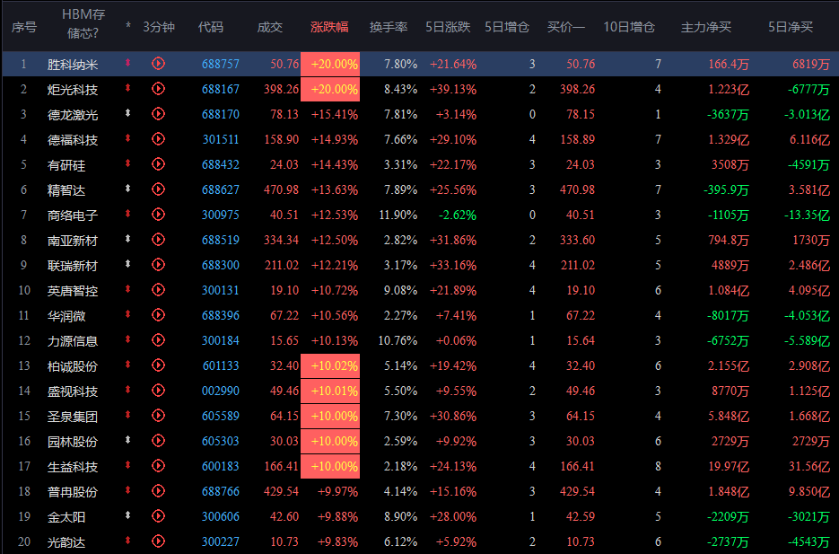The height and width of the screenshot is (554, 839).
Task: Open 3-minute chart icon for 光韵达
Action: pyautogui.click(x=159, y=541)
